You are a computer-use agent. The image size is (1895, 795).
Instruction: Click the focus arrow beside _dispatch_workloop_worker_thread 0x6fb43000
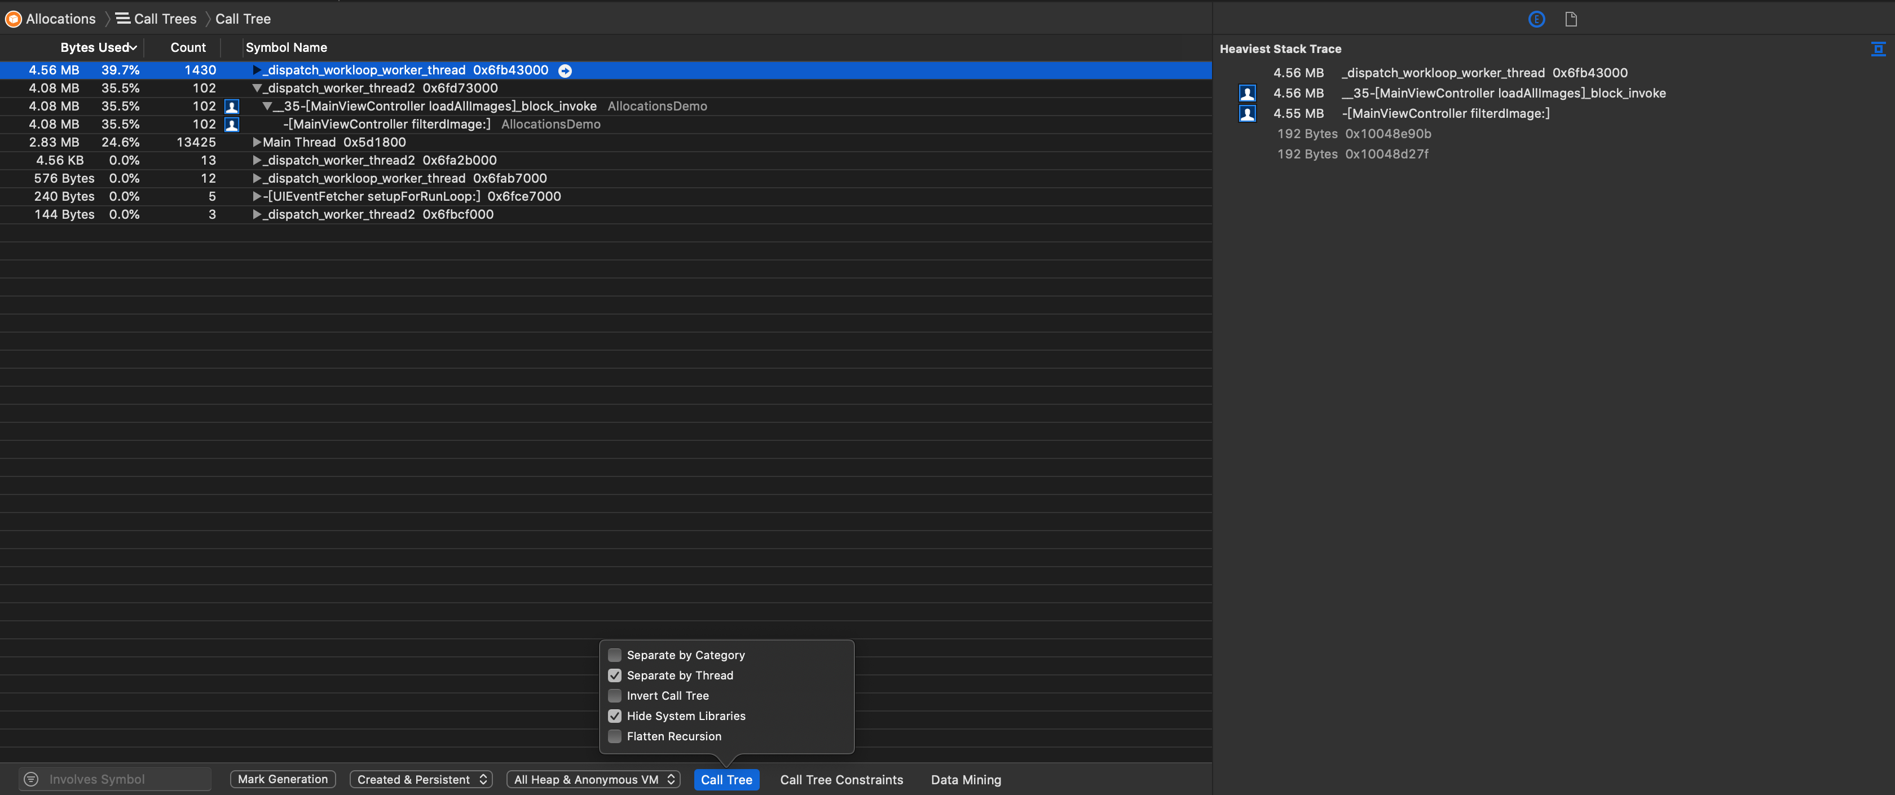click(x=565, y=70)
